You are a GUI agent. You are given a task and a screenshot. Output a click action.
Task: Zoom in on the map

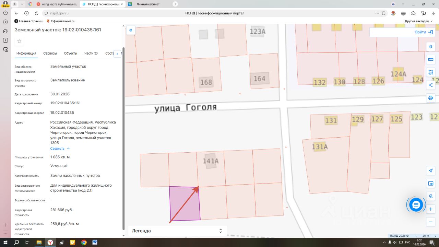coord(431,209)
